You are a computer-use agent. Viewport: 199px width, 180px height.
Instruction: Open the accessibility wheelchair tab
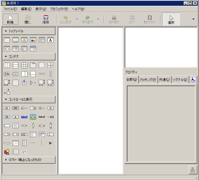193,80
